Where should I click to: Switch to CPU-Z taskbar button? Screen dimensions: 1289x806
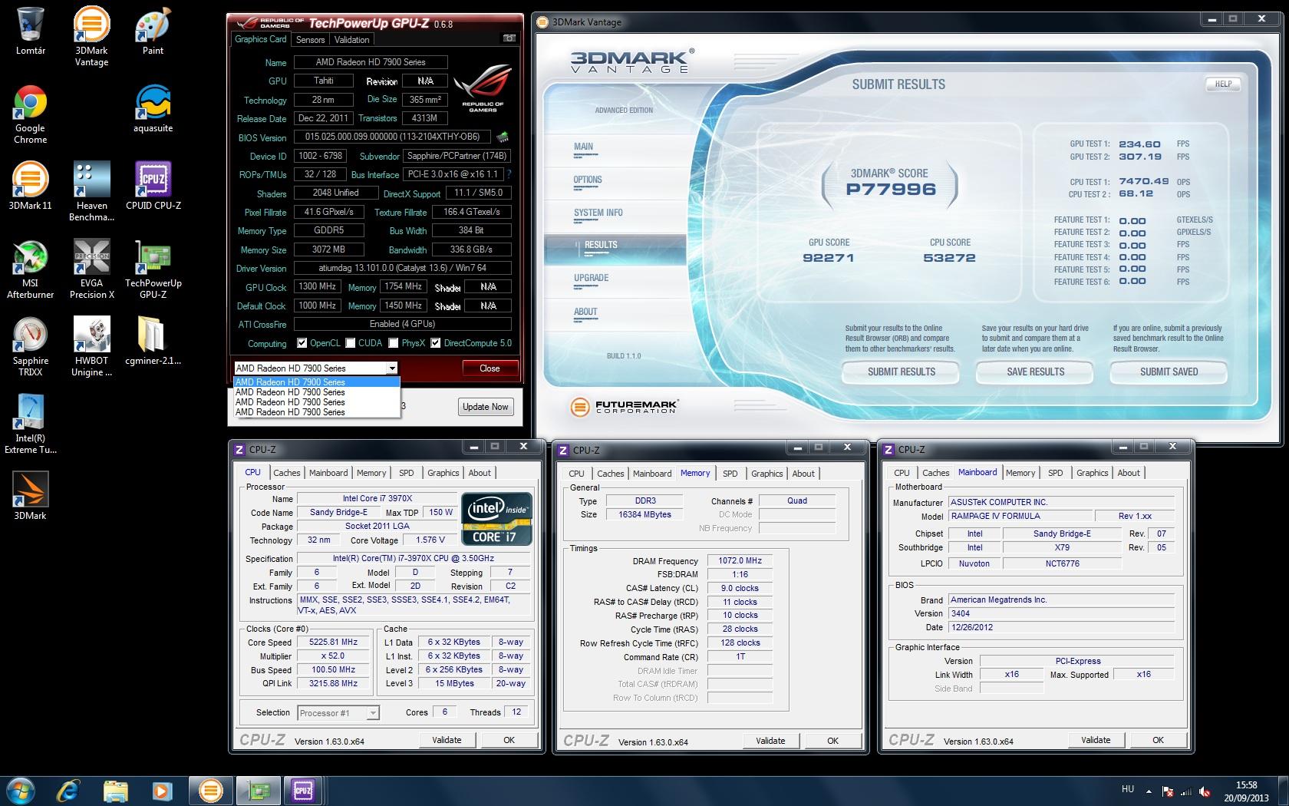point(303,790)
